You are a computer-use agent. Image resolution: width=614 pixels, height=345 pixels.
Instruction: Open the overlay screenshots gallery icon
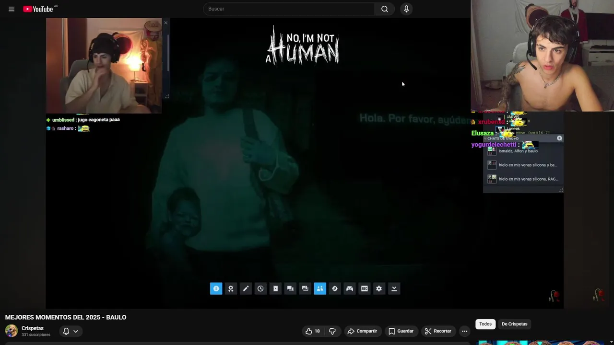point(305,288)
